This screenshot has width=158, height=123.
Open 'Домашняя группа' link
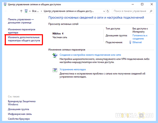click(x=18, y=109)
